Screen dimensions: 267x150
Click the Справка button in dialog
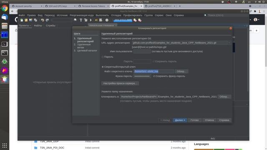224,120
